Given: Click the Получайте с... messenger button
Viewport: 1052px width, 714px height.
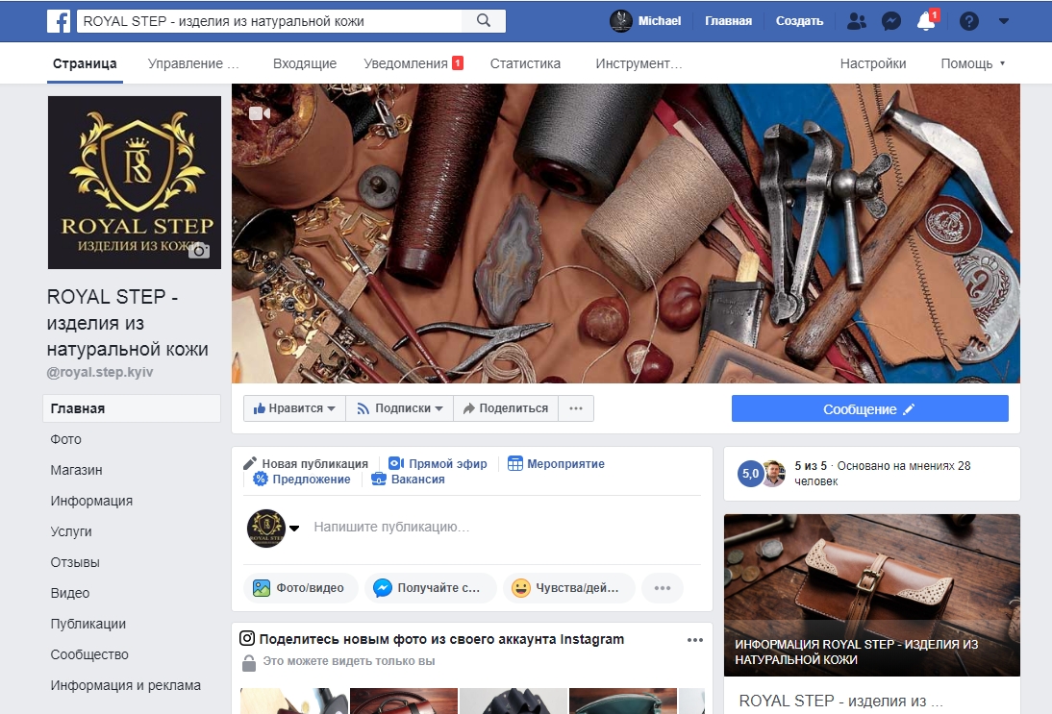Looking at the screenshot, I should (x=430, y=588).
